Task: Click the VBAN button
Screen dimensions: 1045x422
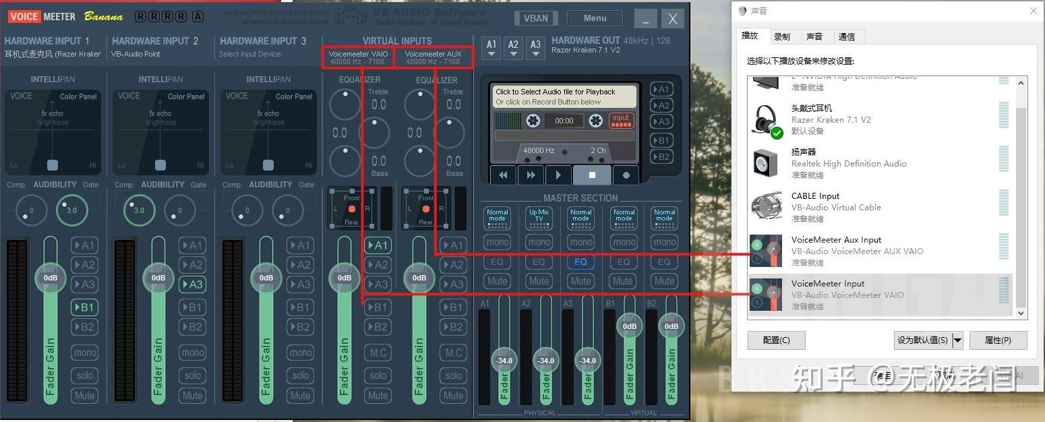Action: click(536, 18)
